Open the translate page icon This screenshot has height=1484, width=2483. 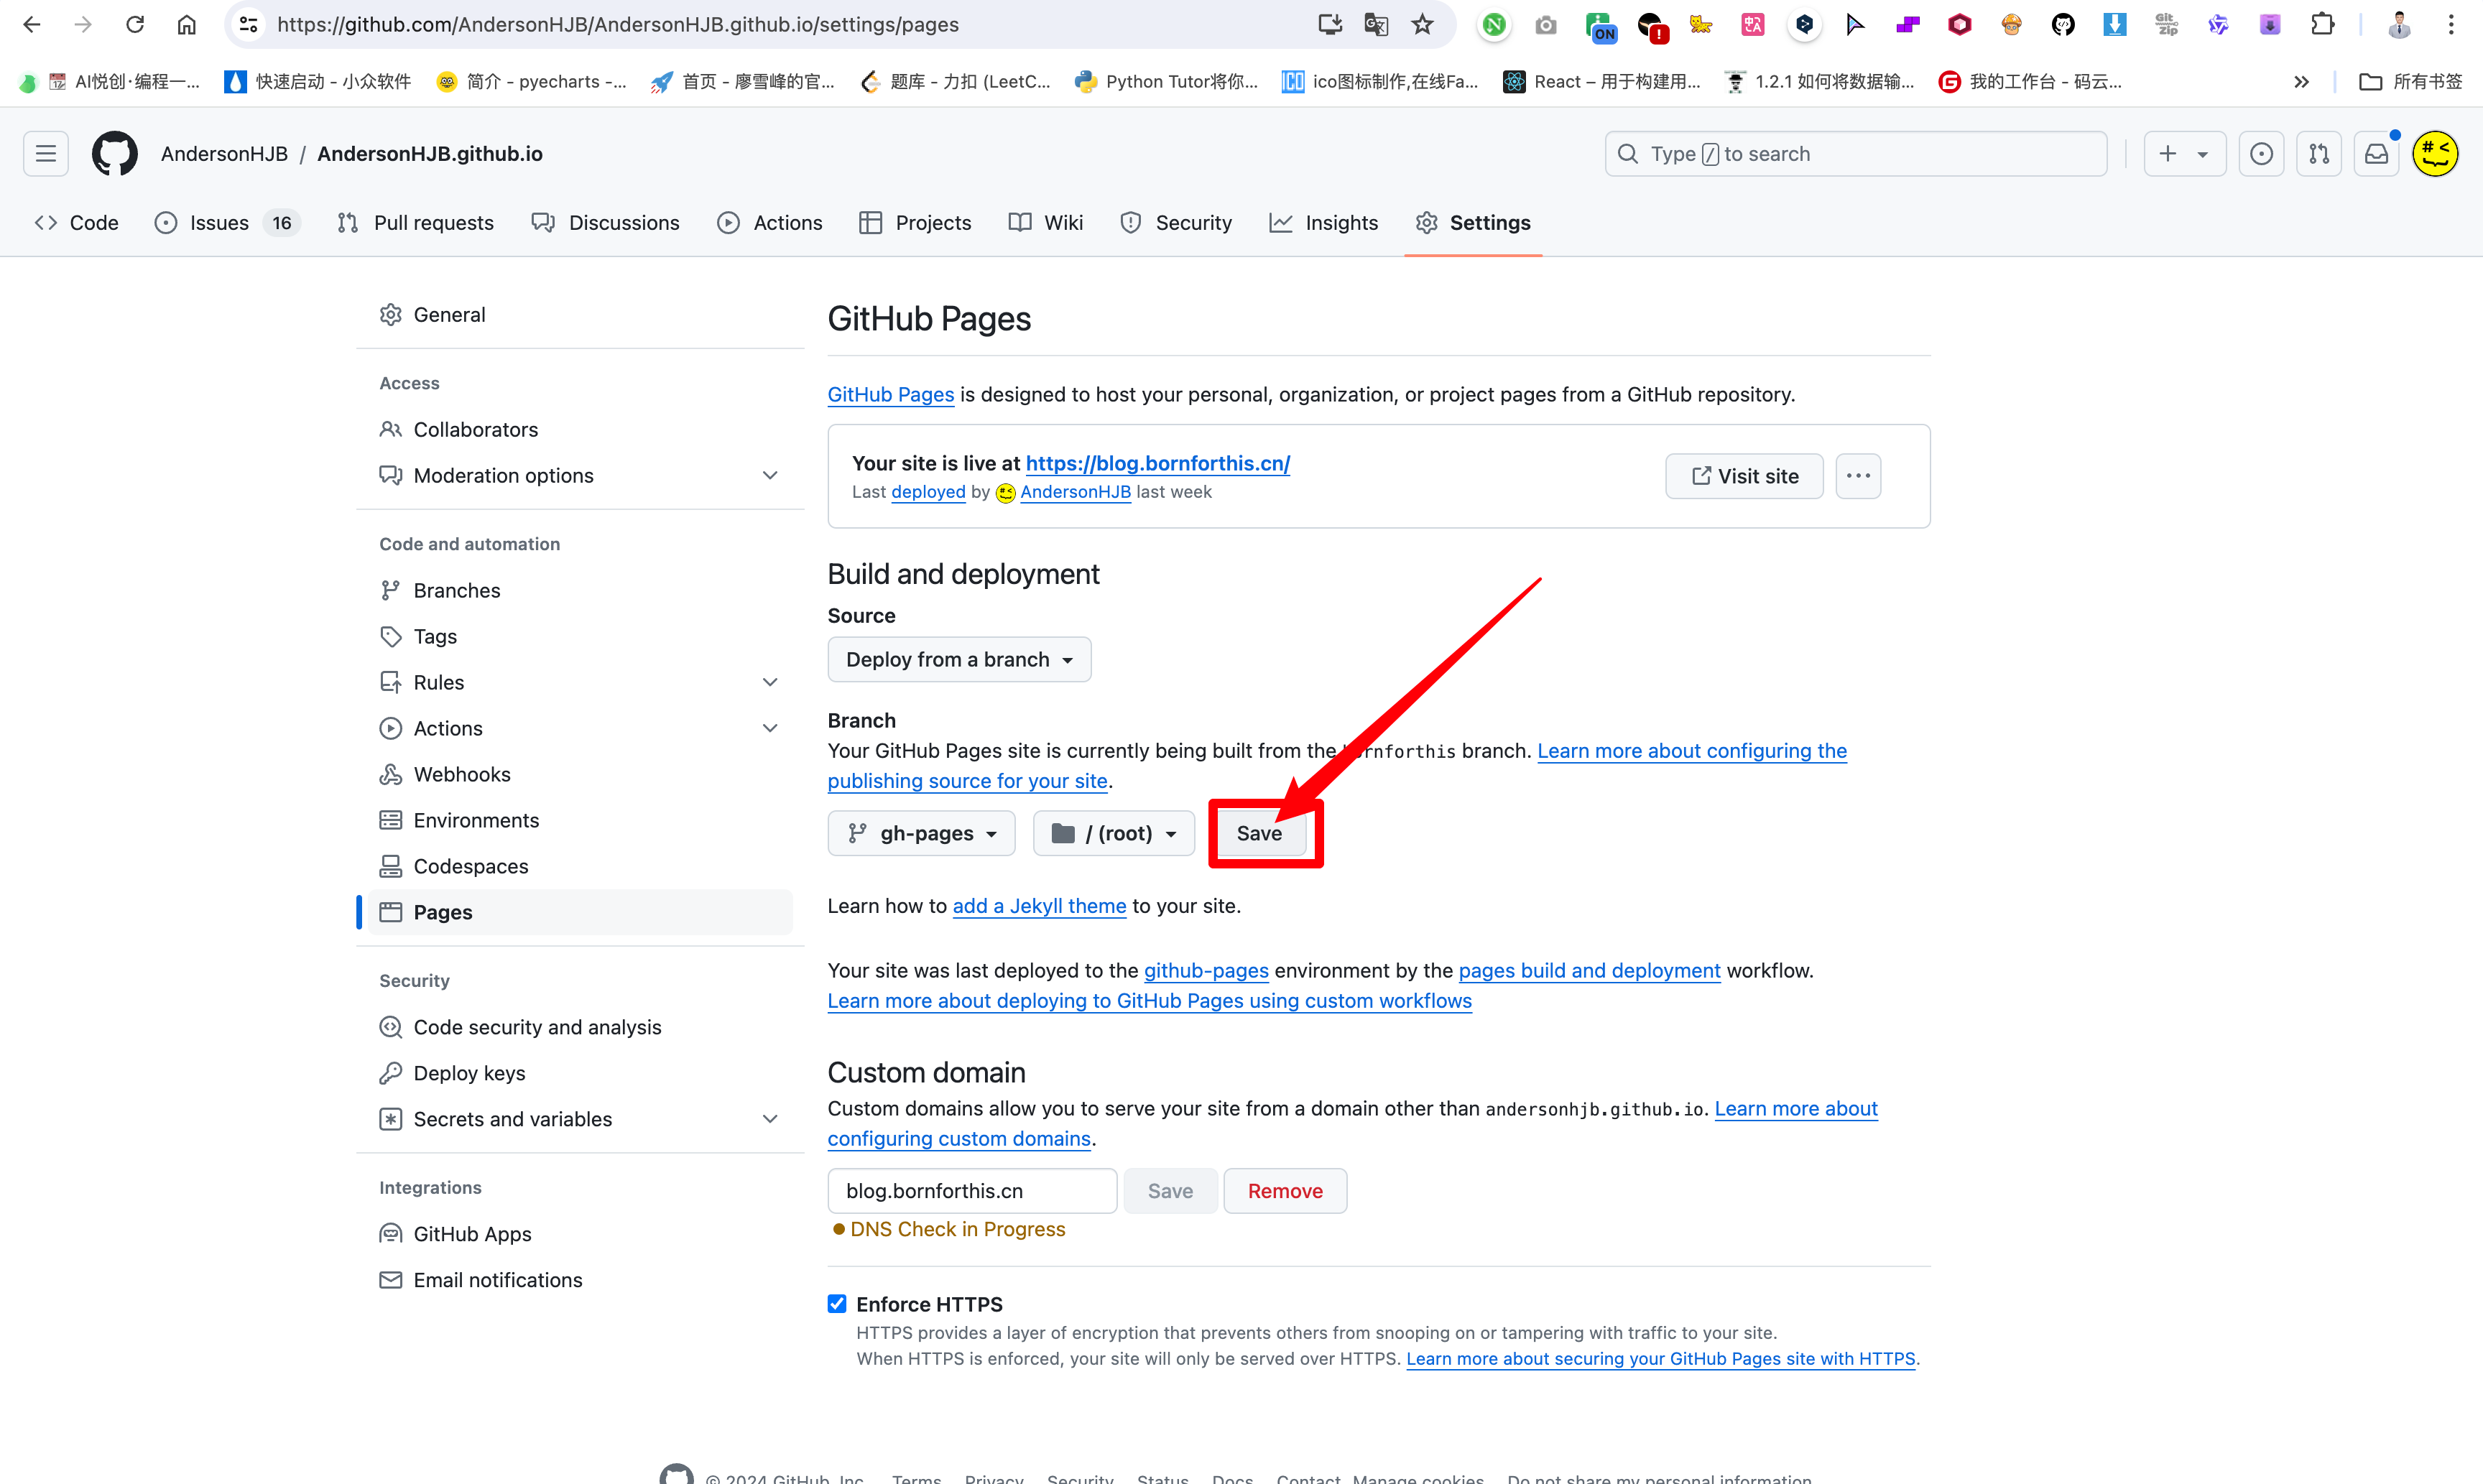point(1376,24)
